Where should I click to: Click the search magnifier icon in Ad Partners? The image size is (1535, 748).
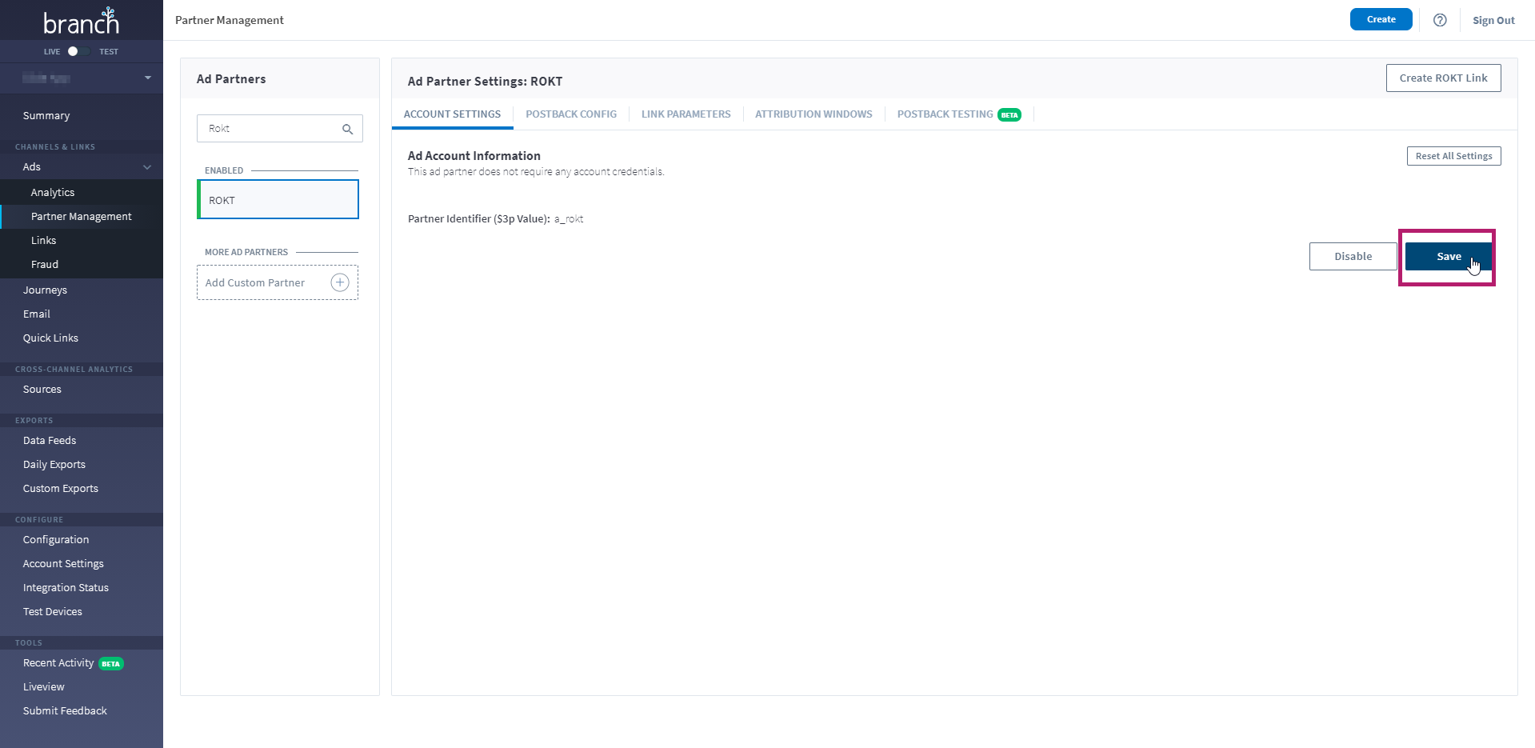click(347, 129)
